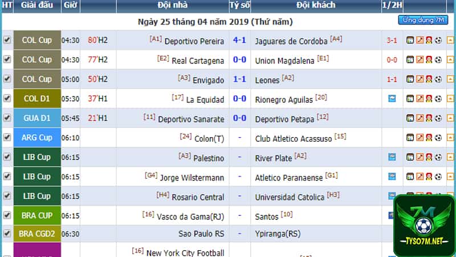Viewport: 456px width, 257px height.
Task: Open weather icon for La Equidad vs Rionegro
Action: (392, 98)
